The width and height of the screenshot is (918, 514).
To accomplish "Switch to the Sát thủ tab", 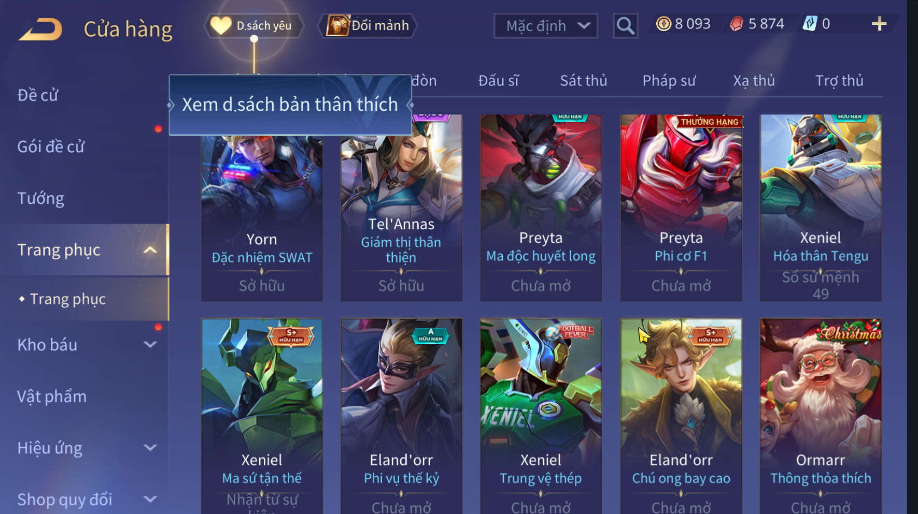I will tap(583, 81).
